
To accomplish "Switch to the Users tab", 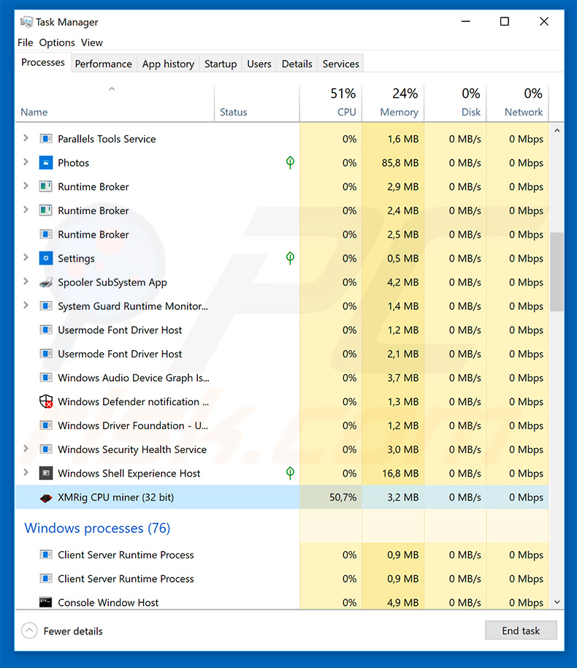I will pyautogui.click(x=259, y=64).
